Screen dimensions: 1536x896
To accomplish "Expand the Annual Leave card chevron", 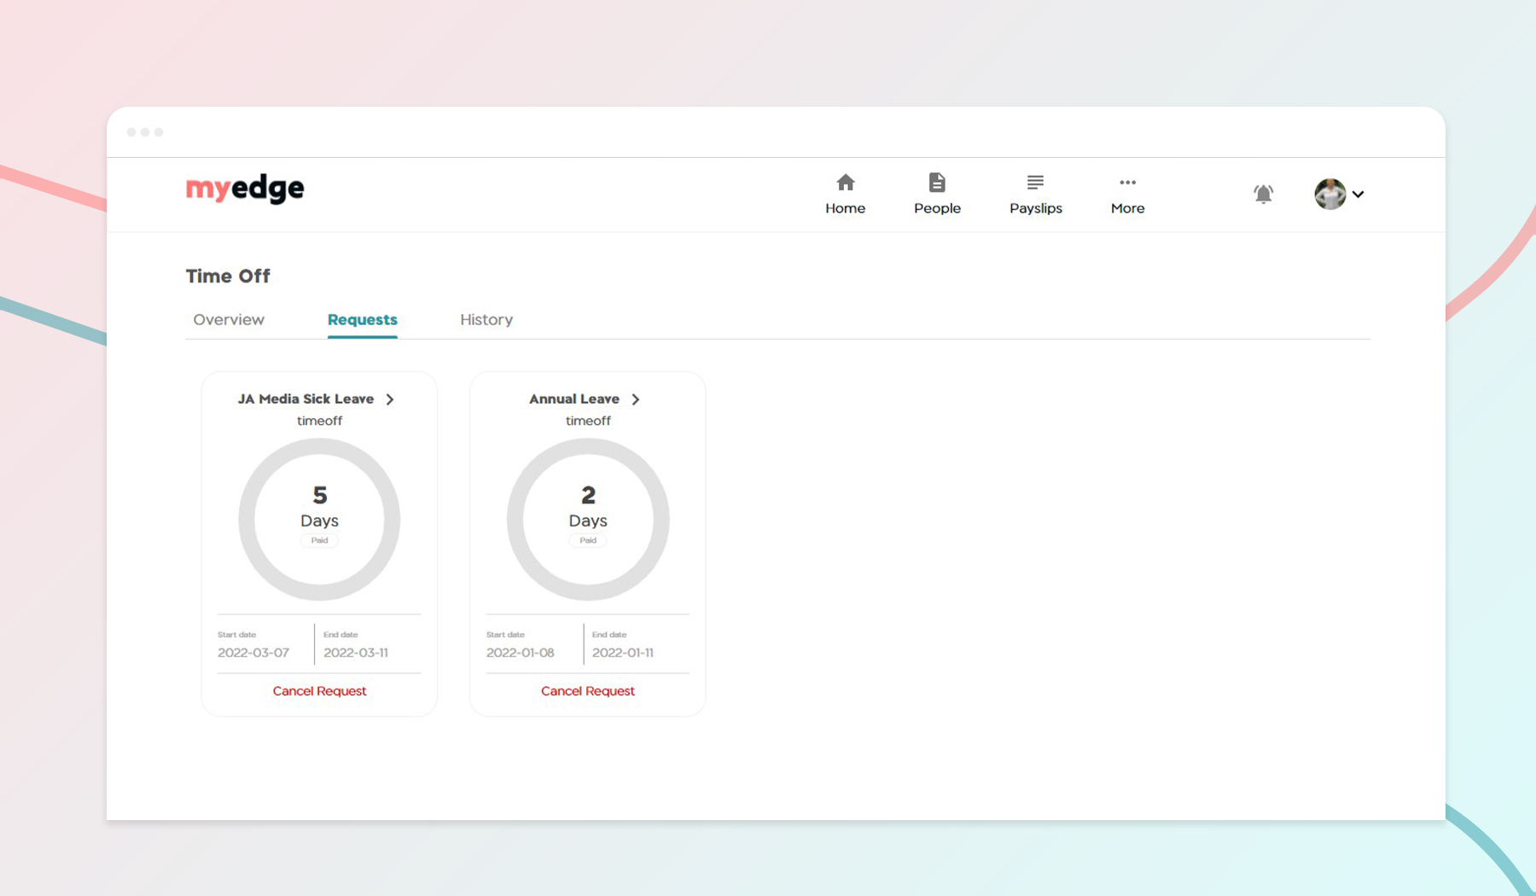I will (635, 399).
